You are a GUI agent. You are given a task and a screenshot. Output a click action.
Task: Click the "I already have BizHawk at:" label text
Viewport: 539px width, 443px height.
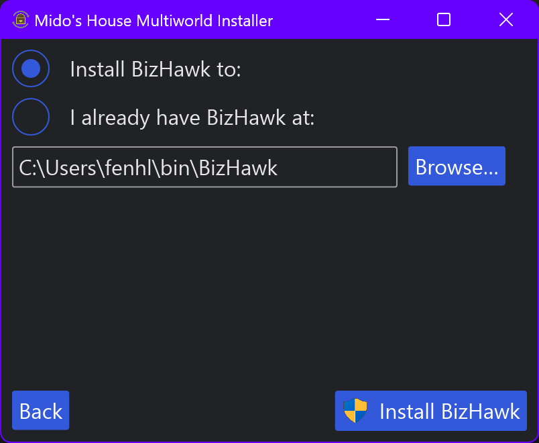coord(192,117)
